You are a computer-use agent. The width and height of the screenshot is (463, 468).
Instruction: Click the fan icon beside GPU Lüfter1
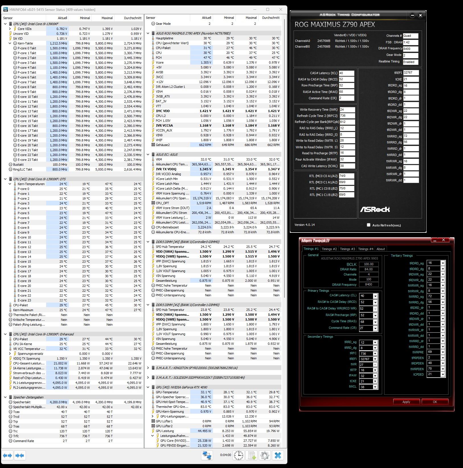point(153,421)
